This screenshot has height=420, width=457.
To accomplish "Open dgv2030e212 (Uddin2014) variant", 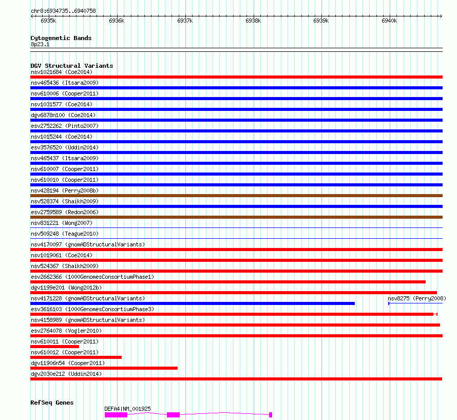I will (236, 379).
